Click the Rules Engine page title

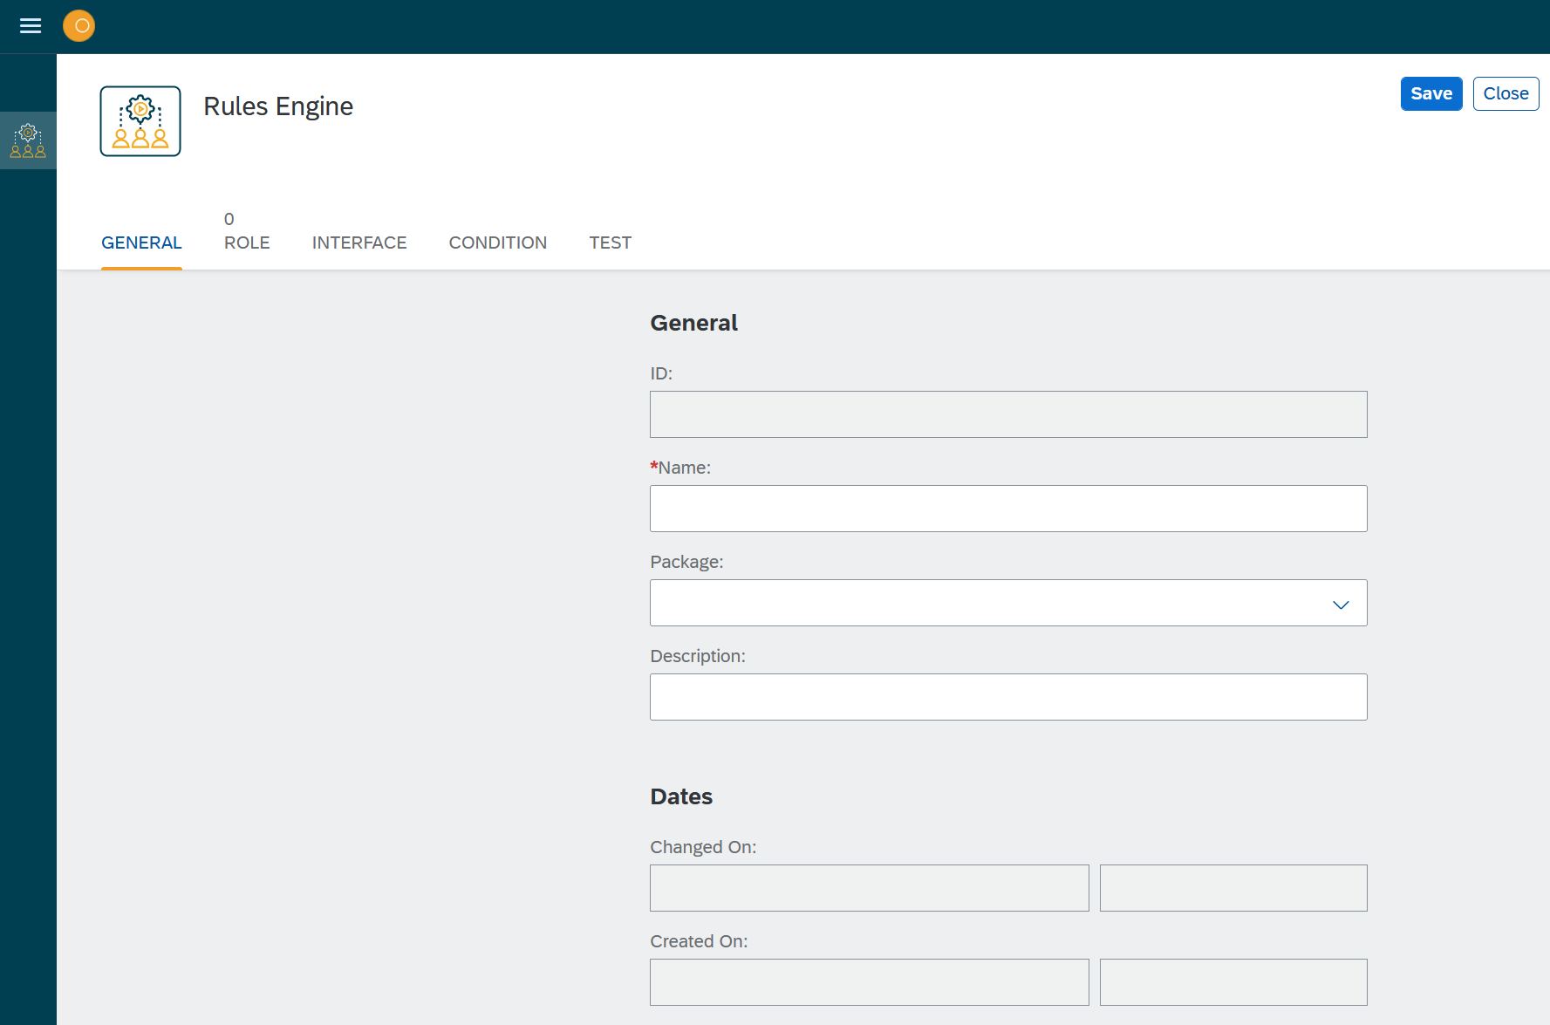pos(278,106)
